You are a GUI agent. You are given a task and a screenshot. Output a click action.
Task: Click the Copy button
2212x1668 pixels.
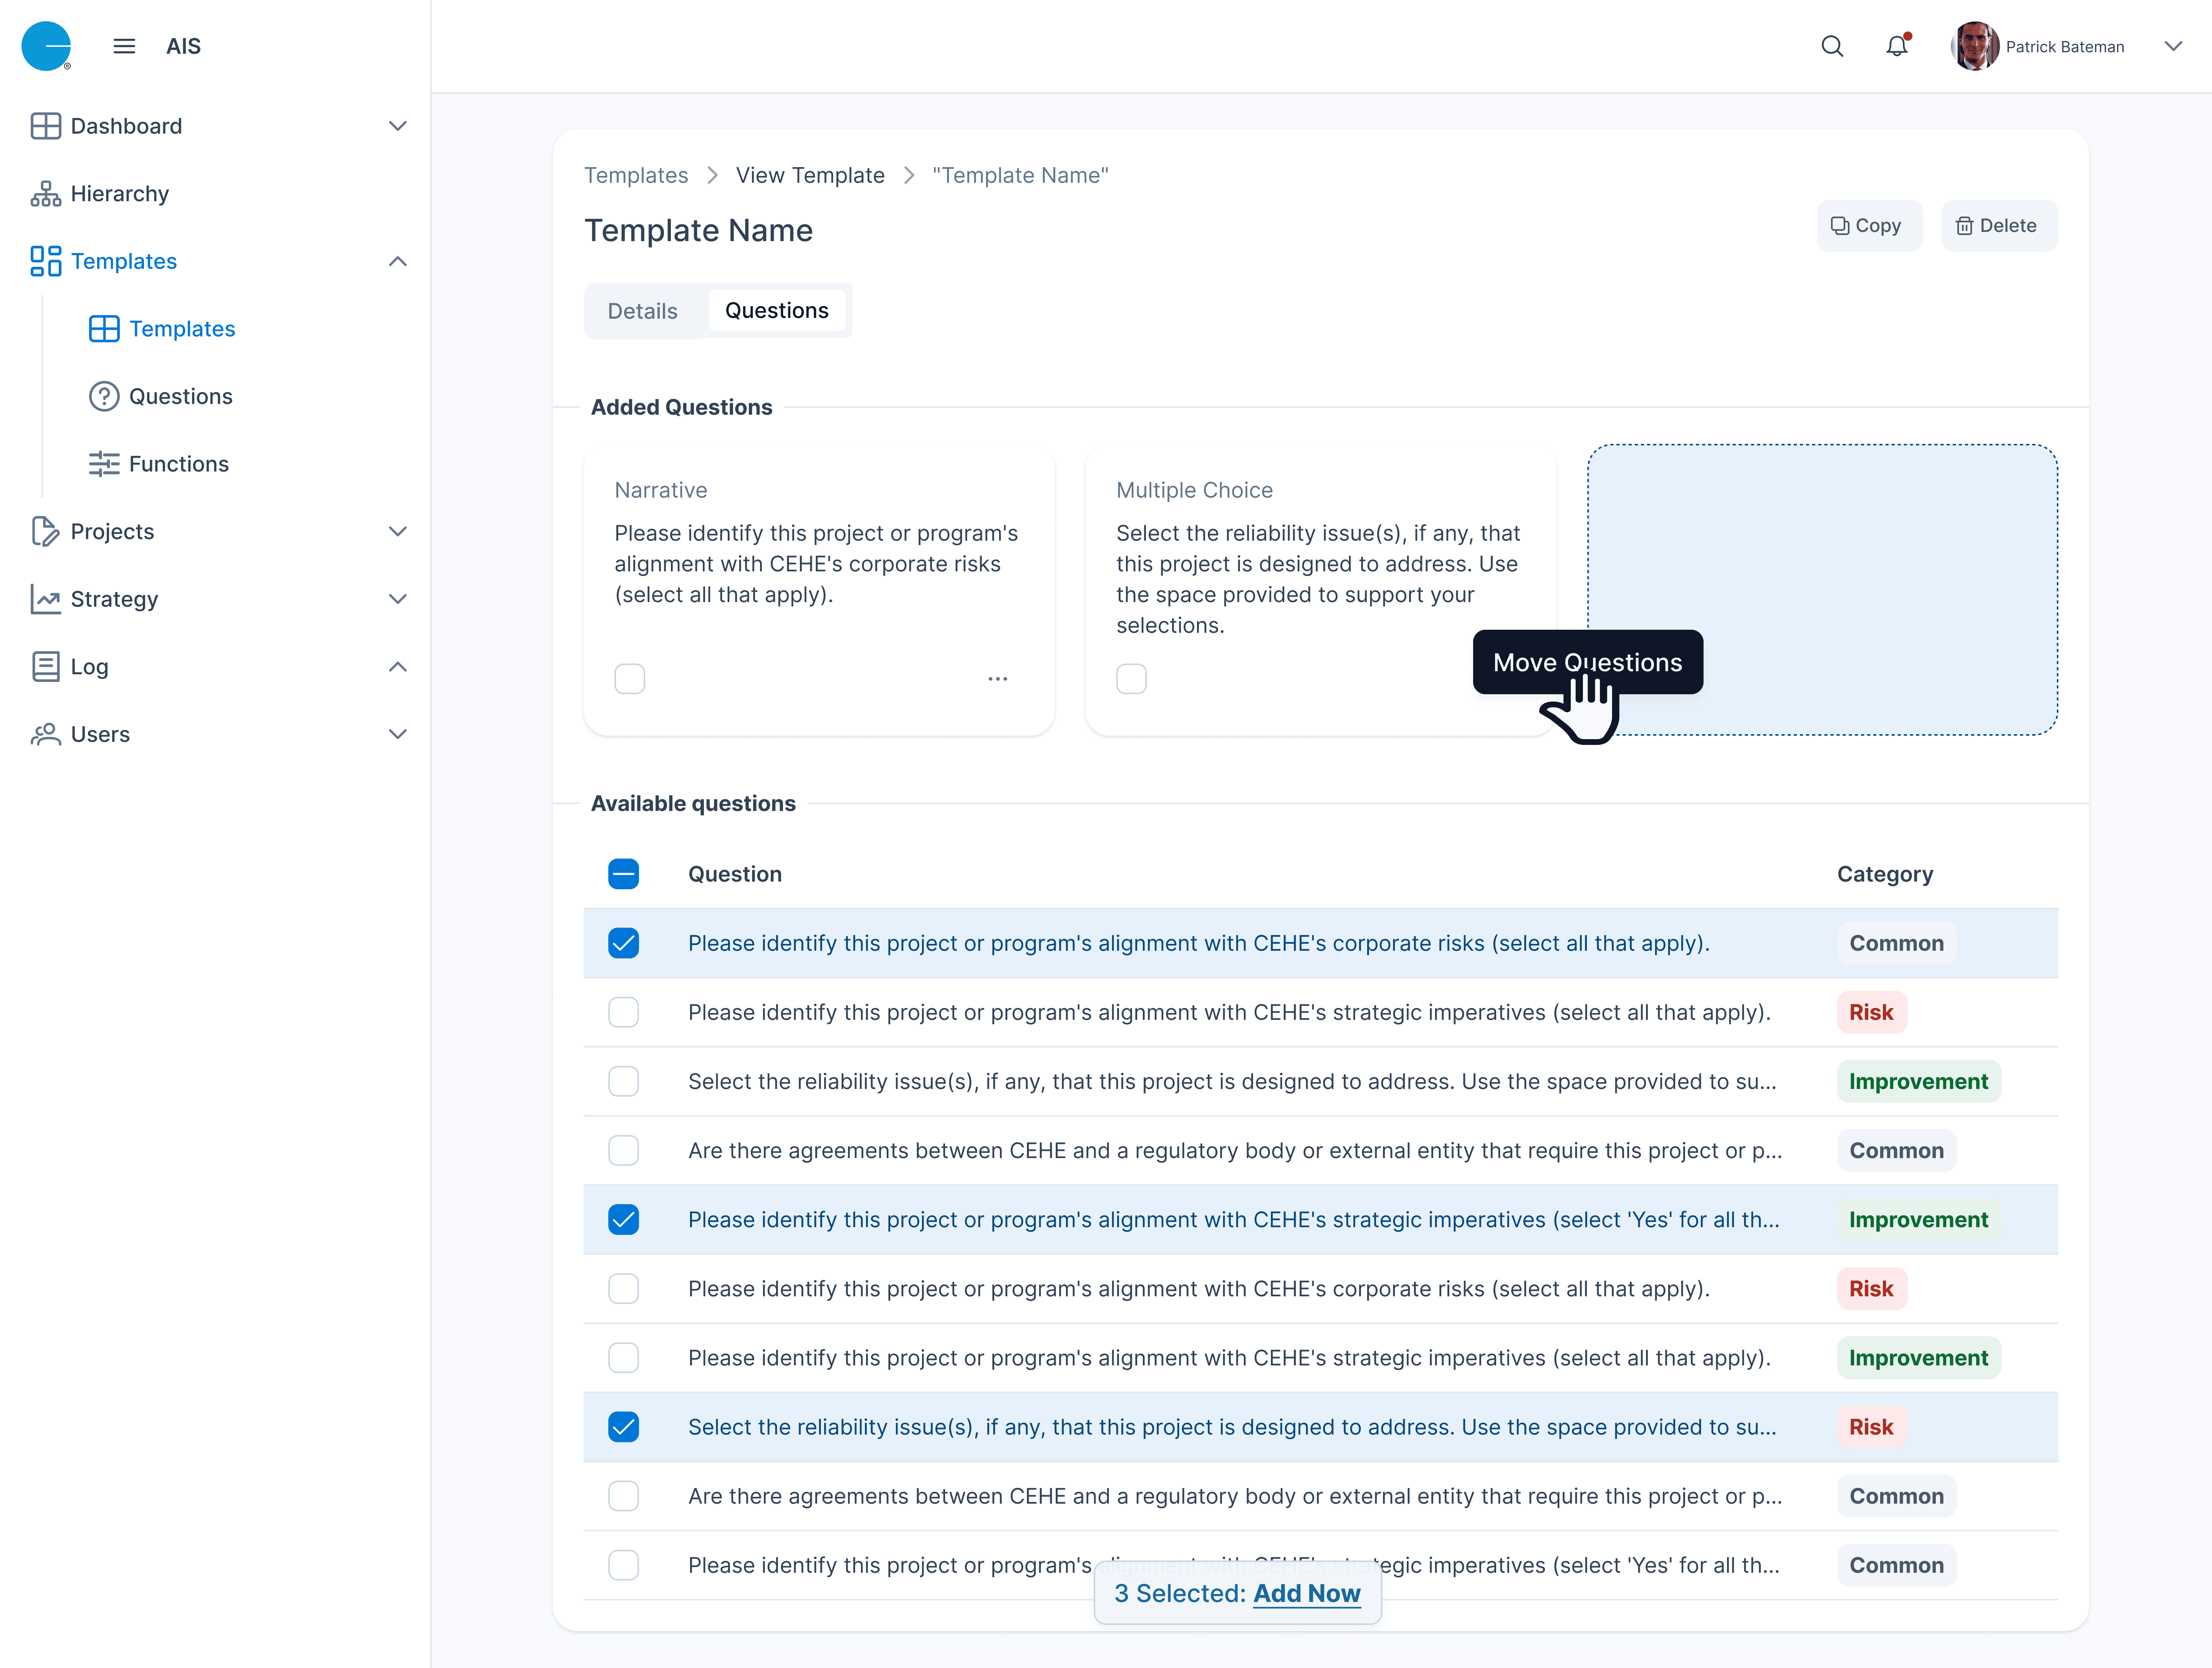pyautogui.click(x=1867, y=226)
